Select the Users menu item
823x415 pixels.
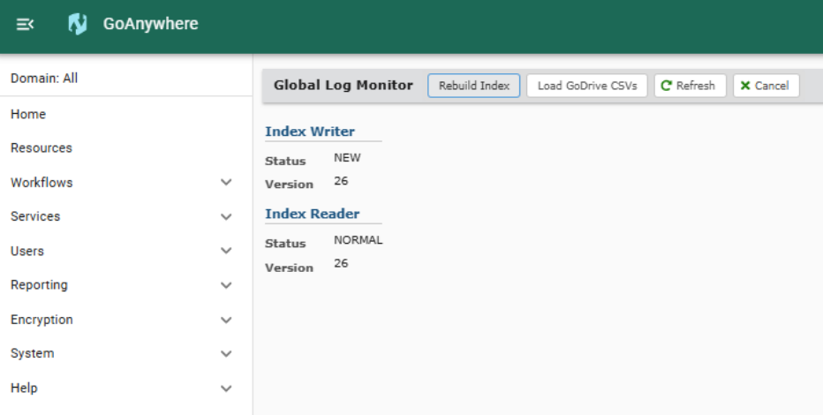coord(126,251)
